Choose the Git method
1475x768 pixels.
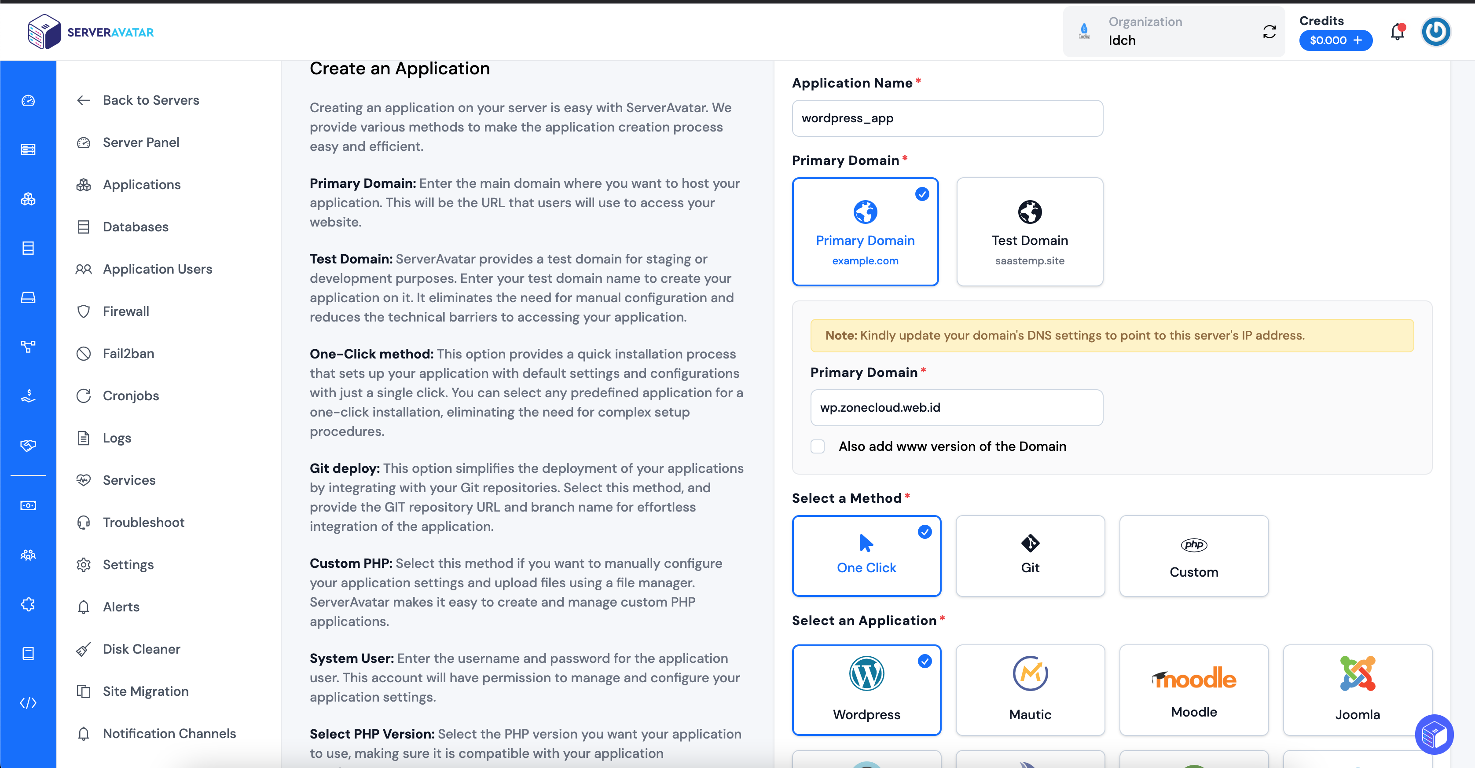coord(1030,556)
